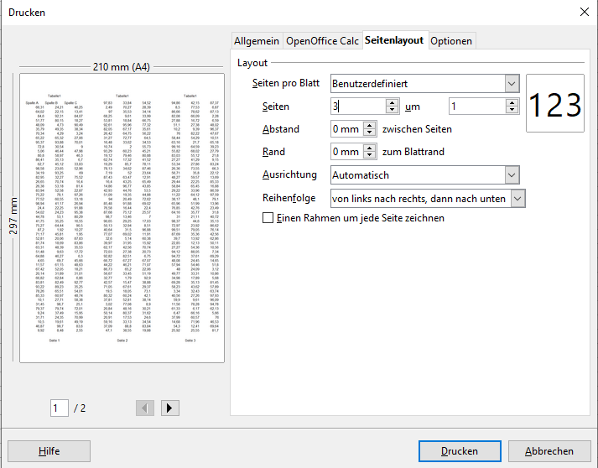Click the columns field after um
This screenshot has height=468, width=598.
pos(476,107)
